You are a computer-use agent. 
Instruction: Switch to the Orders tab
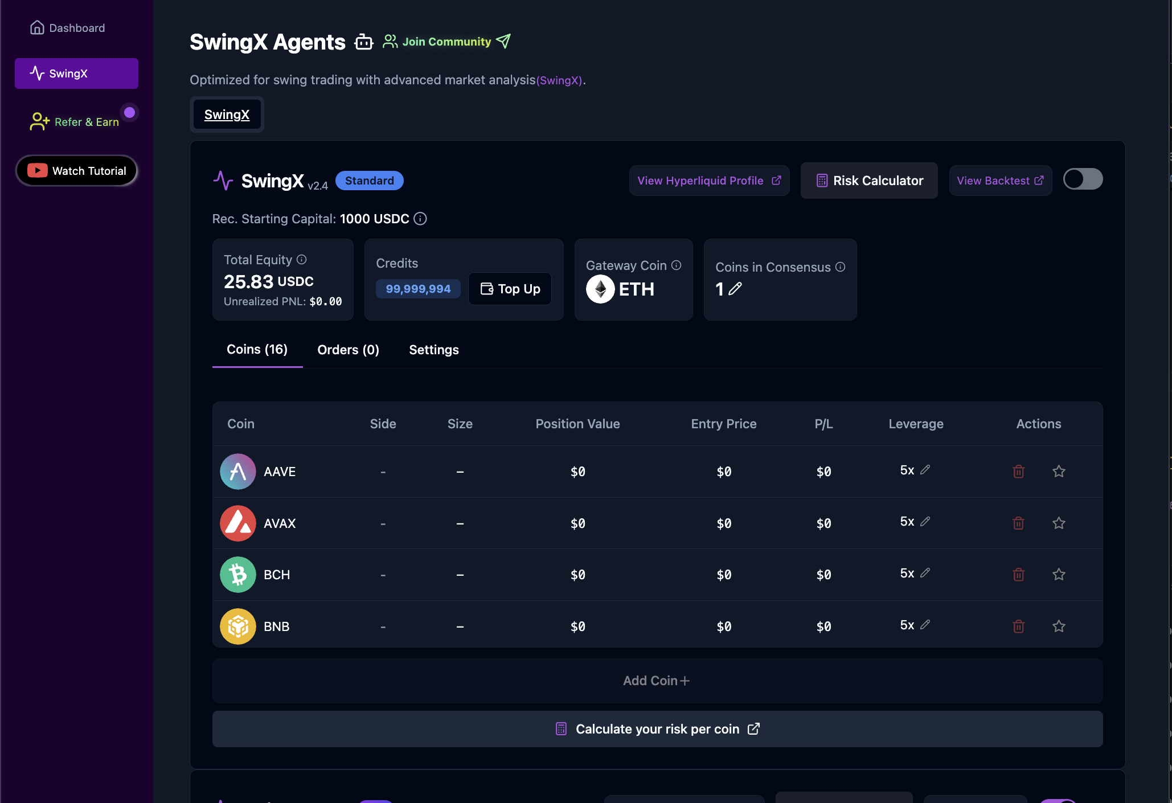point(348,350)
